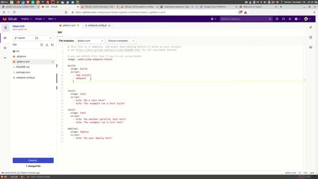The image size is (318, 179).
Task: Open the Help dropdown in GitLab header
Action: tap(297, 19)
